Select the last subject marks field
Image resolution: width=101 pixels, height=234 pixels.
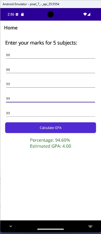[x=50, y=113]
